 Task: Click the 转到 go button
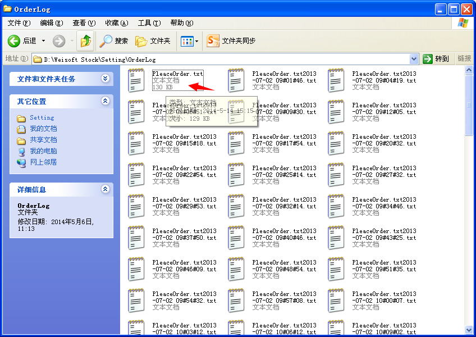[436, 58]
